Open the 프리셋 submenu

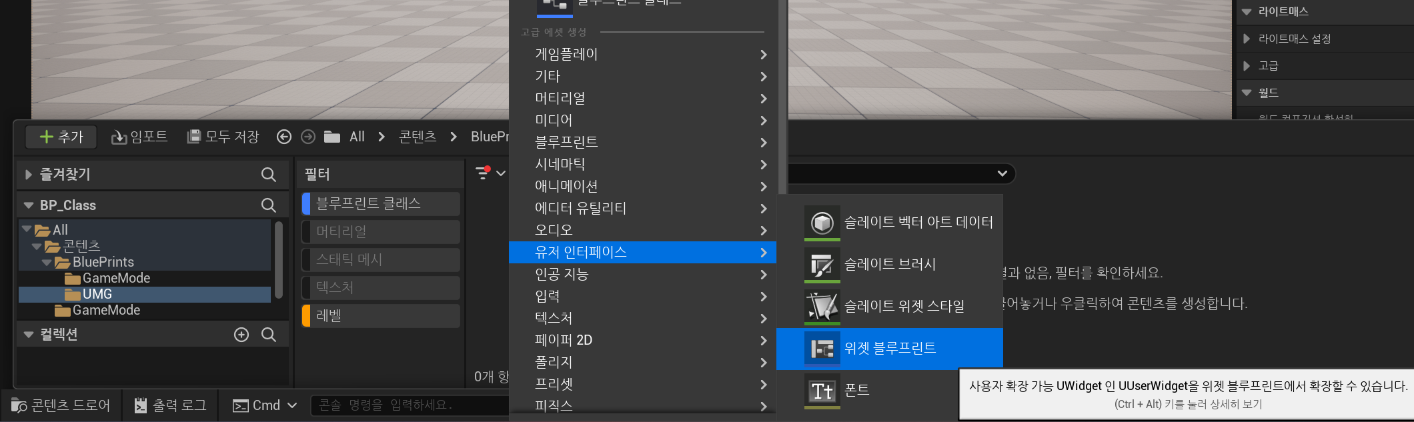pos(642,385)
